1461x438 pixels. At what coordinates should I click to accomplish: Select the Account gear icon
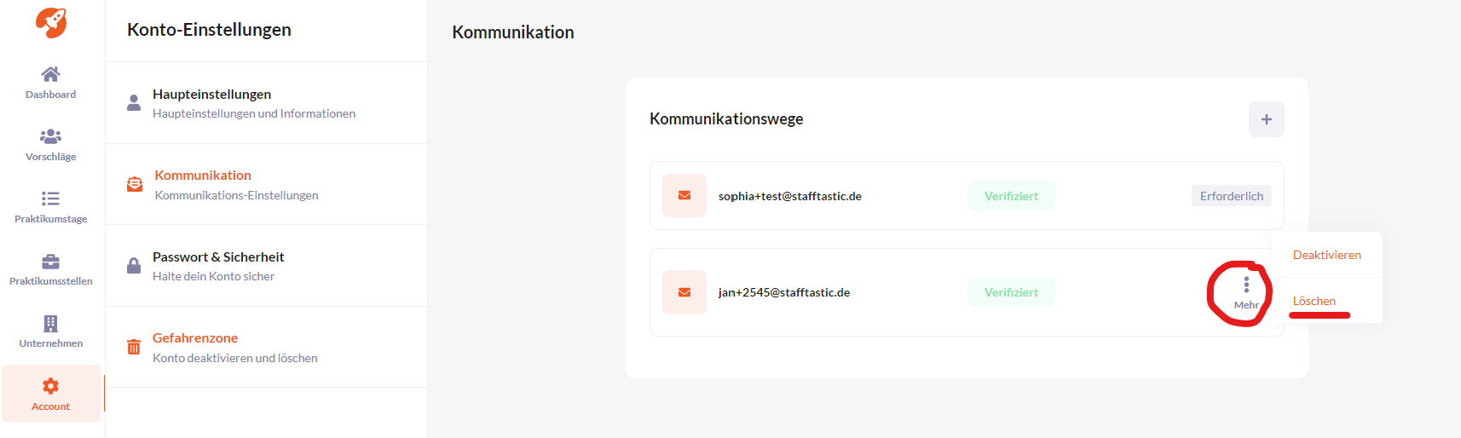coord(50,386)
